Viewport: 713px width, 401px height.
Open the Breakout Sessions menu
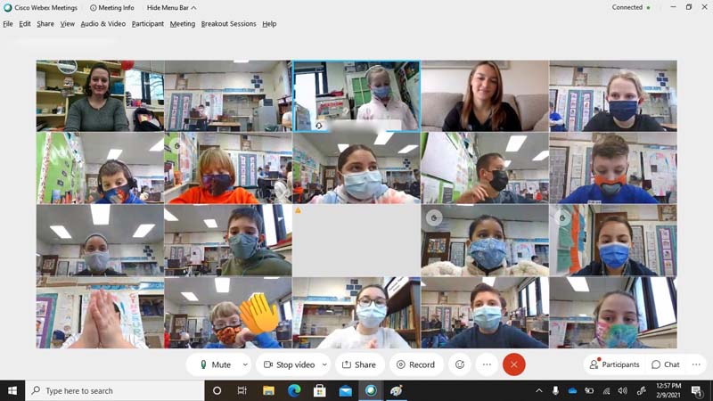coord(228,24)
